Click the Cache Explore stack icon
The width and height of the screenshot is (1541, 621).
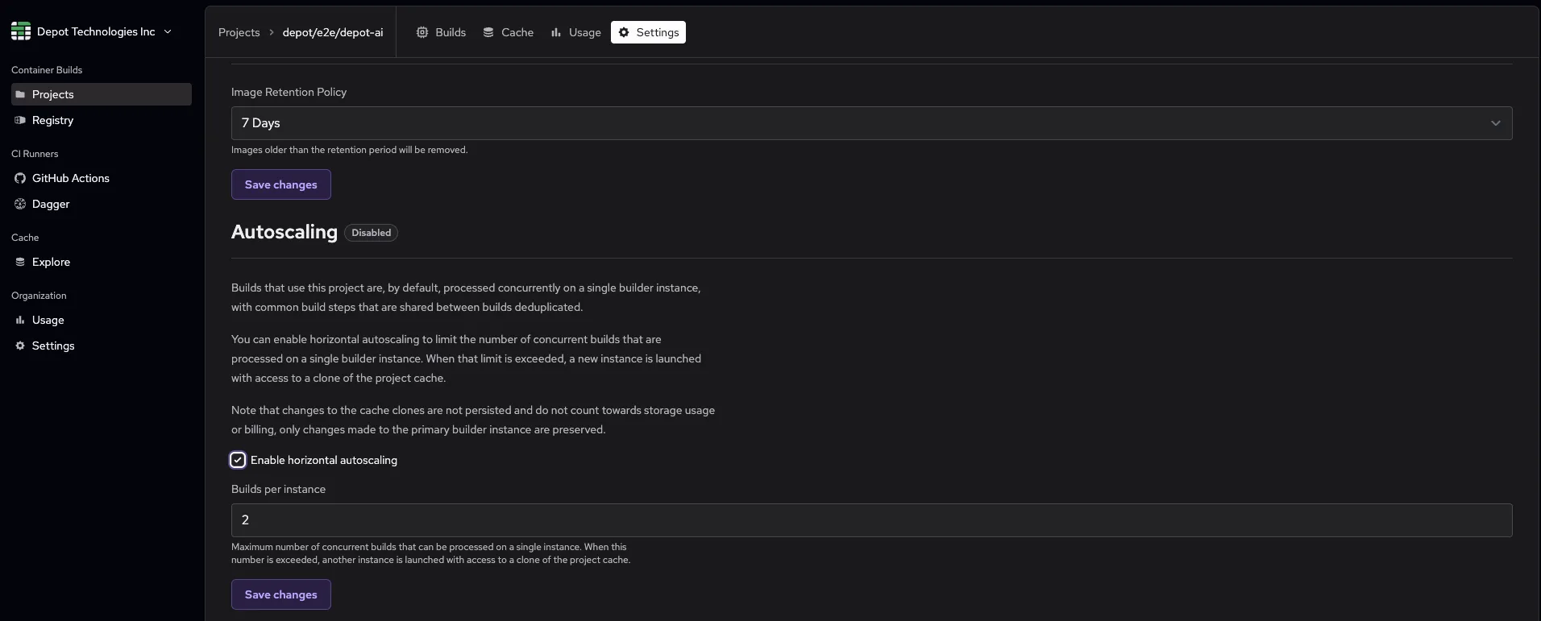(x=20, y=262)
